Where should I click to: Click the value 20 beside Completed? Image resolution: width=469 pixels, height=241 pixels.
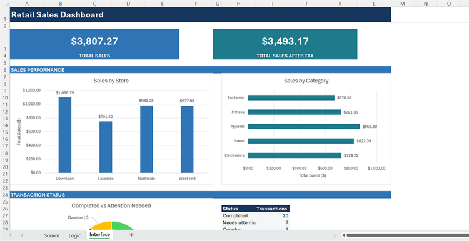[285, 215]
